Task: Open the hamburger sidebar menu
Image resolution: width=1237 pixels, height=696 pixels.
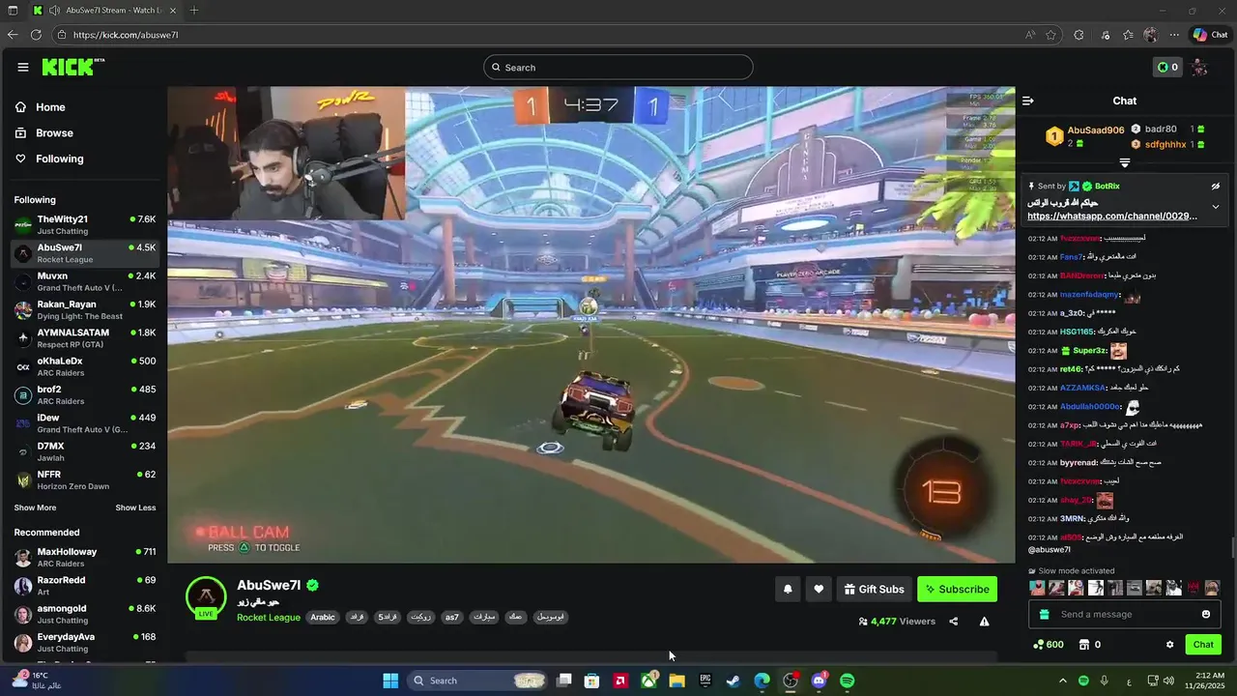Action: pos(22,67)
